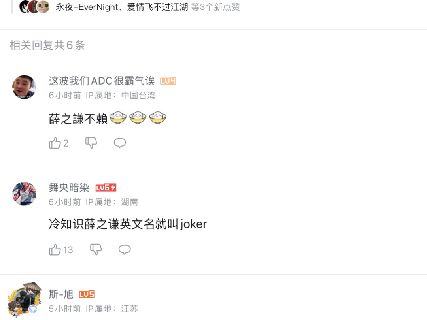Dislike the comment 薛之謙不賴
The height and width of the screenshot is (320, 427).
point(91,143)
